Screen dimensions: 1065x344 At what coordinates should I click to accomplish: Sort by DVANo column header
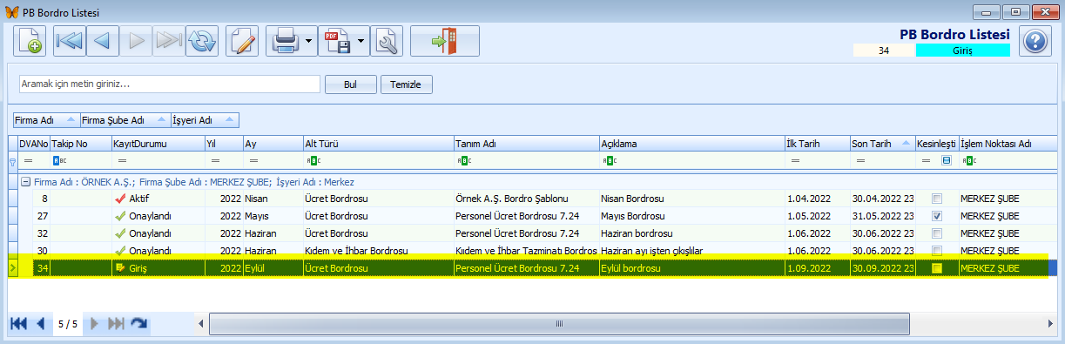(33, 143)
